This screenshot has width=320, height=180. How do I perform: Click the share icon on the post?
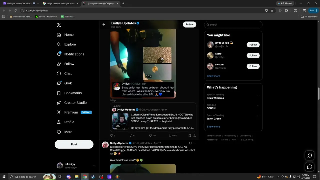coord(195,135)
